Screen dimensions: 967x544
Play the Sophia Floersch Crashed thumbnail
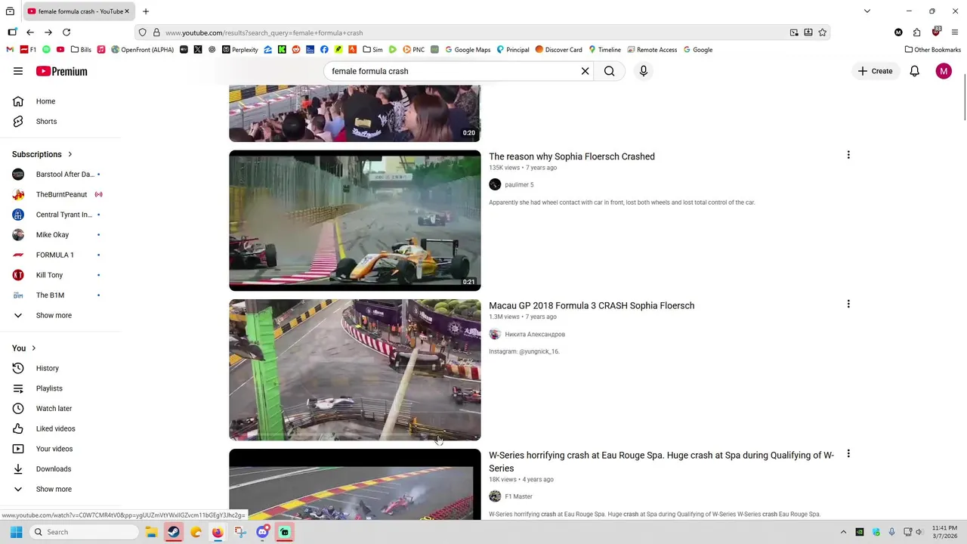coord(355,221)
